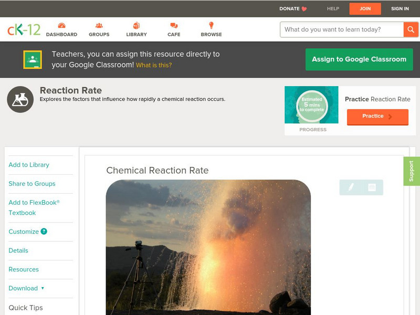
Task: Click the LIBRARY menu label
Action: 136,35
